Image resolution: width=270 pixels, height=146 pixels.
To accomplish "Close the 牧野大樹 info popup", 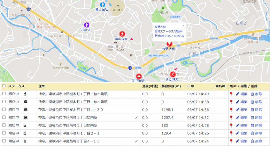I will [x=183, y=26].
